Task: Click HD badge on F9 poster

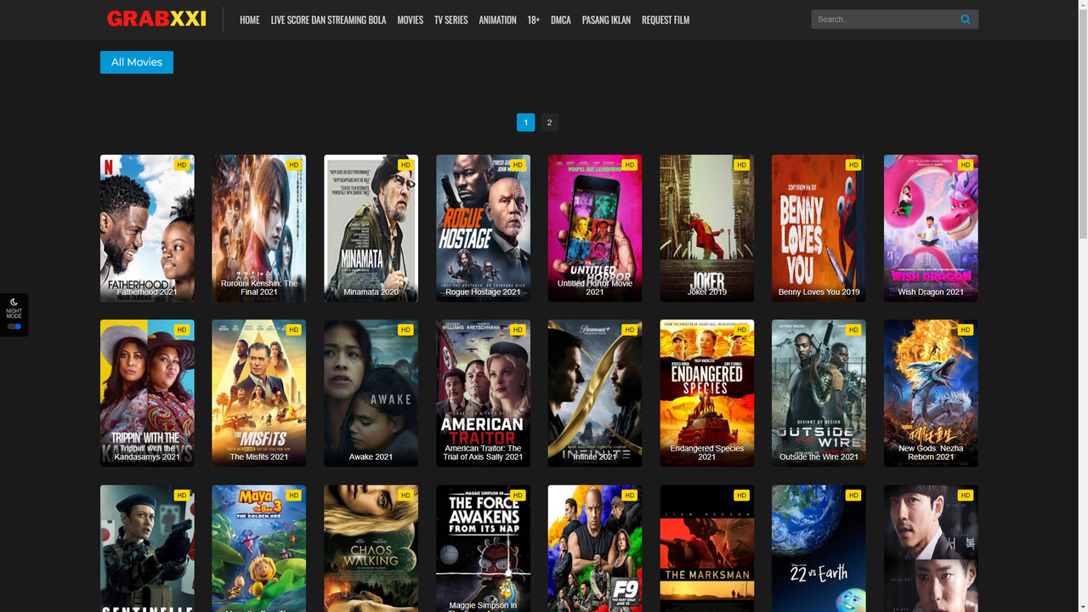Action: coord(629,496)
